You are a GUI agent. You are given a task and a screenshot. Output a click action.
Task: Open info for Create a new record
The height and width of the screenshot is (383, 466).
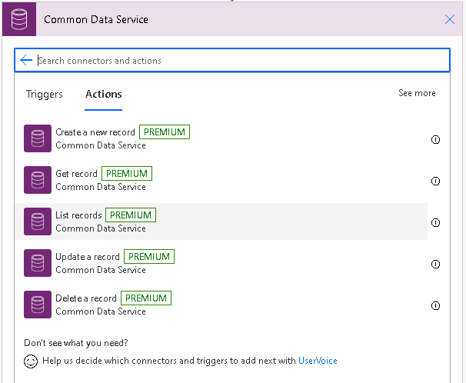(435, 139)
